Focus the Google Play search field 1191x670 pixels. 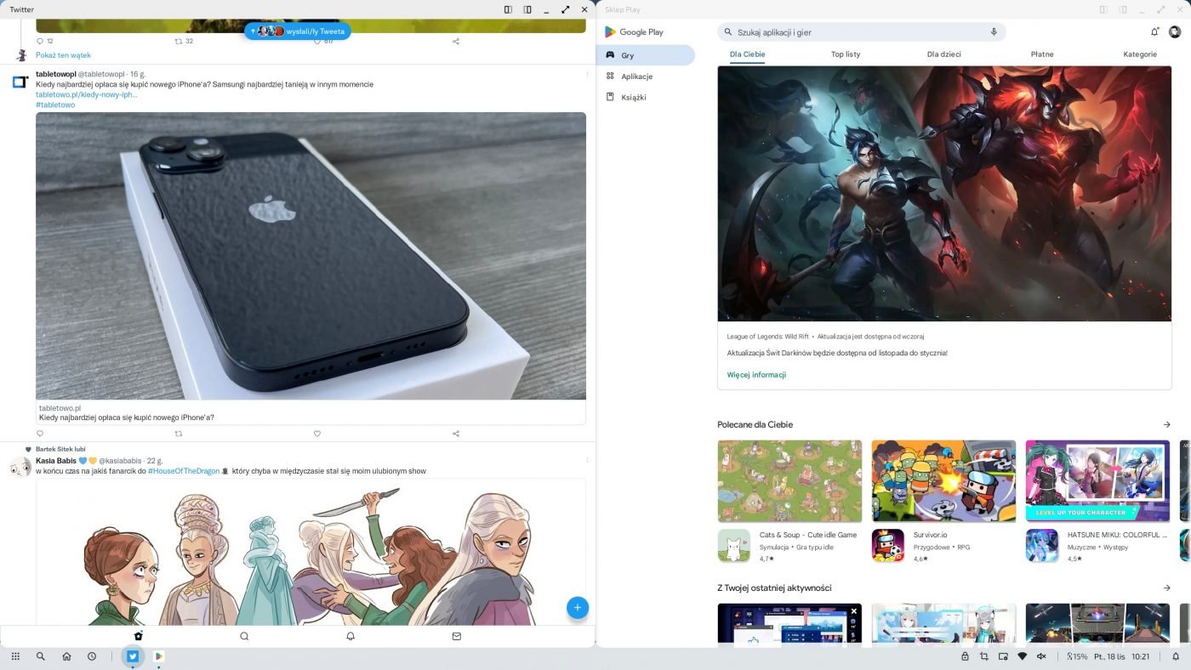(862, 31)
